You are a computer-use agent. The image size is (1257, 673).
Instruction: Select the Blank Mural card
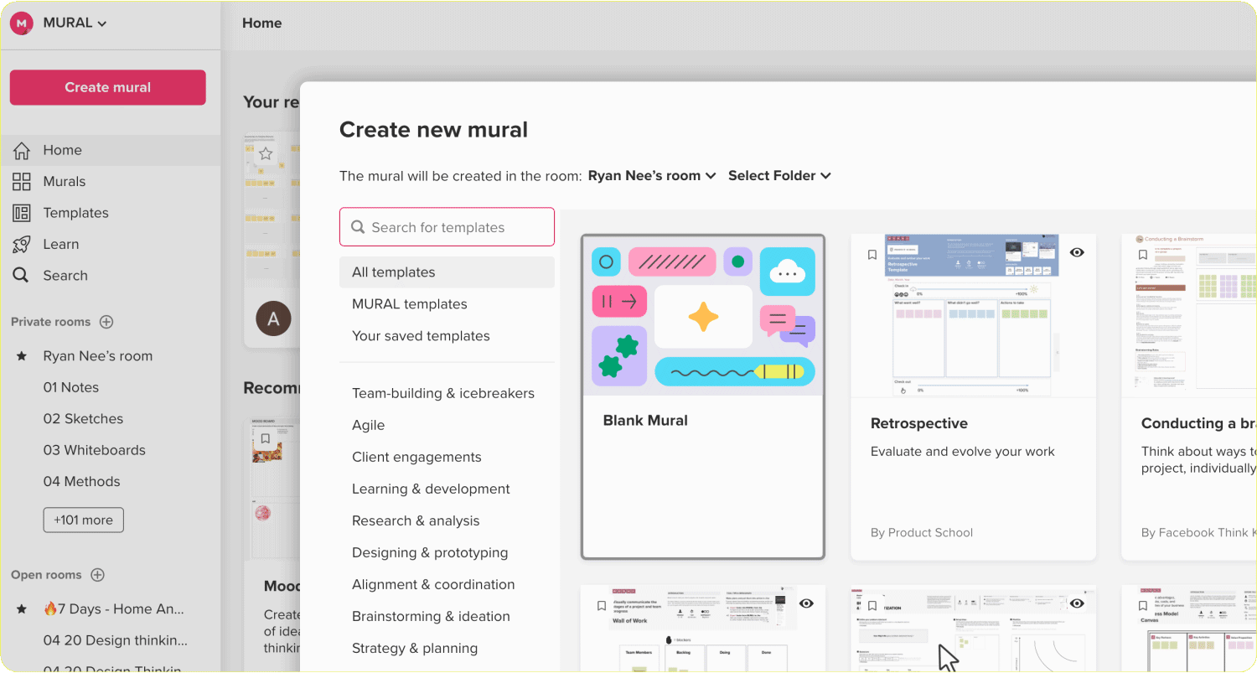point(703,396)
